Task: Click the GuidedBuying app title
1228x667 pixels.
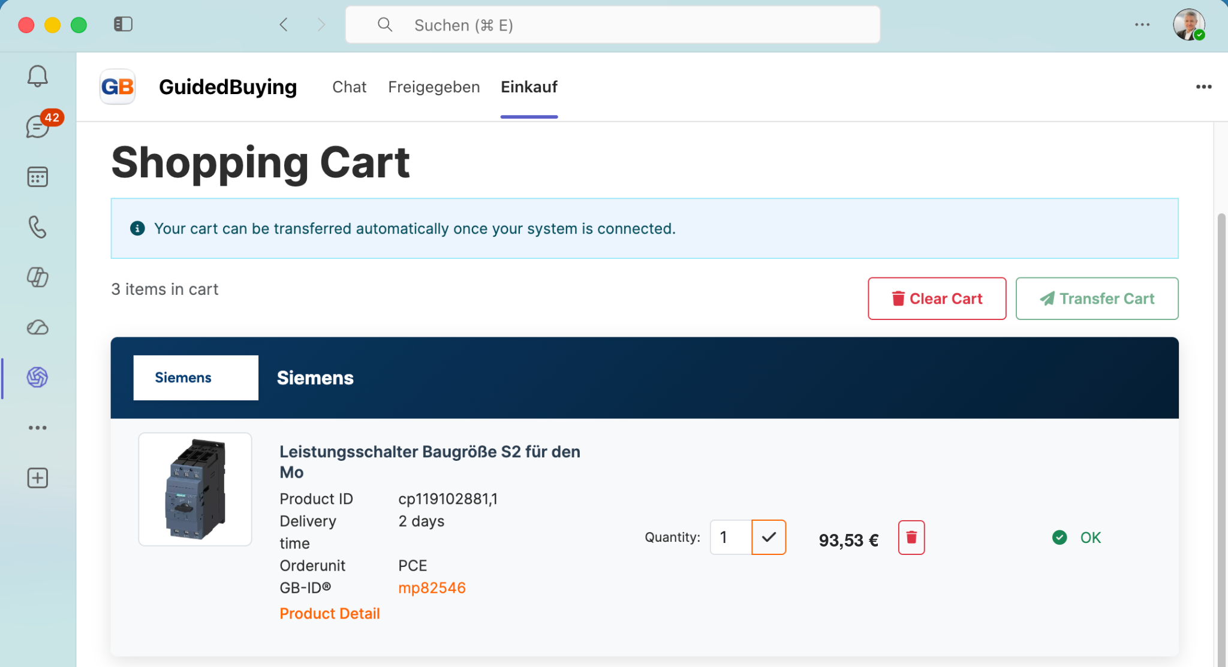Action: click(228, 87)
